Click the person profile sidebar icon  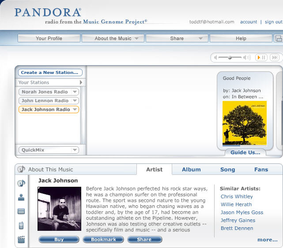click(x=21, y=197)
